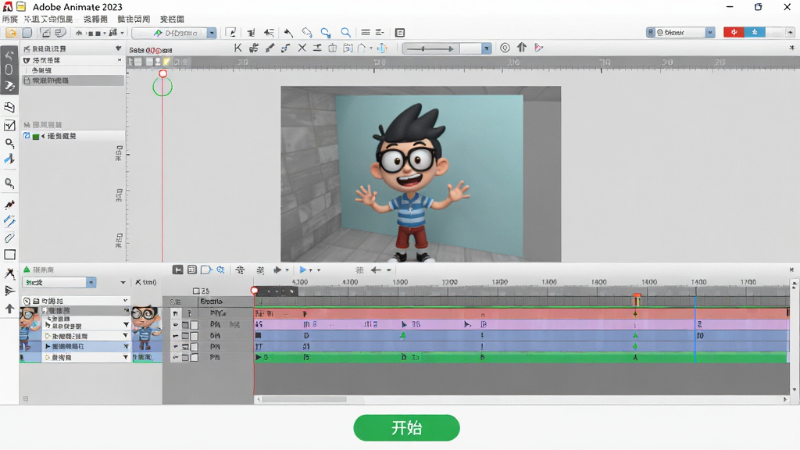Select the character face thumbnail beside layer list
The width and height of the screenshot is (800, 450).
146,327
